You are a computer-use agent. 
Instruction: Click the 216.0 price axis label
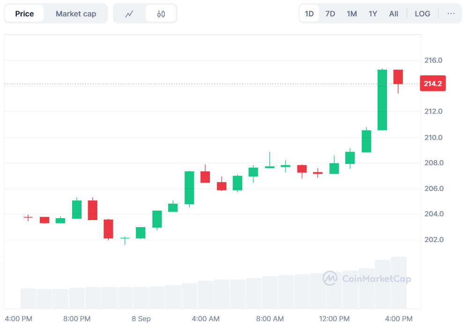pos(433,60)
